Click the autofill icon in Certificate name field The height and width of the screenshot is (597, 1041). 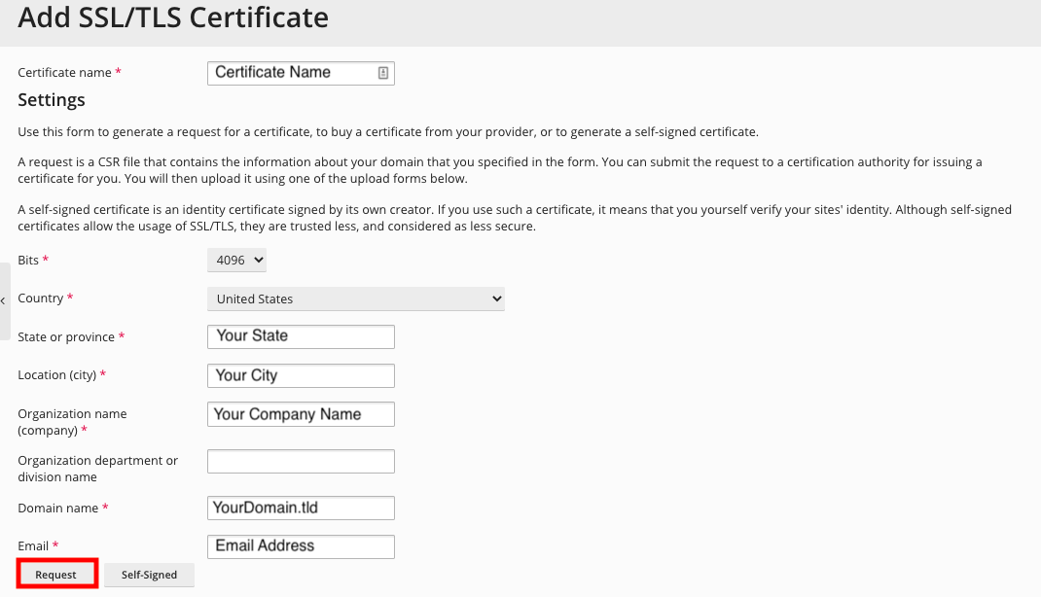(383, 73)
